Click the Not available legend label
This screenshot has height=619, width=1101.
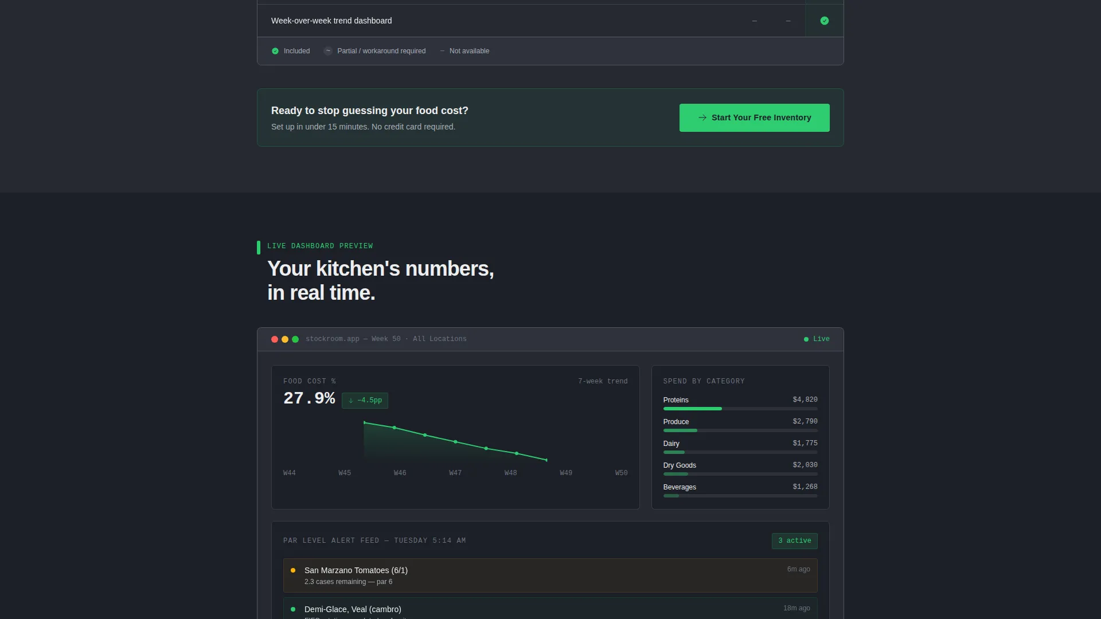(469, 51)
